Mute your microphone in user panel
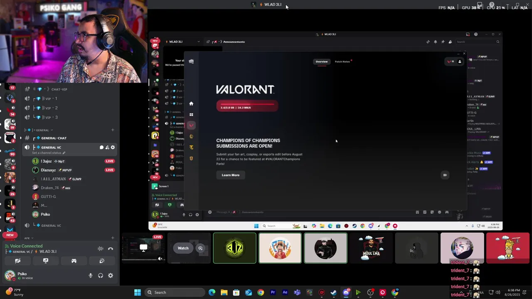The width and height of the screenshot is (532, 299). 91,275
